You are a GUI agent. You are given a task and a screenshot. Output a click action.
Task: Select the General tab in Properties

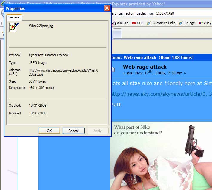pyautogui.click(x=14, y=17)
